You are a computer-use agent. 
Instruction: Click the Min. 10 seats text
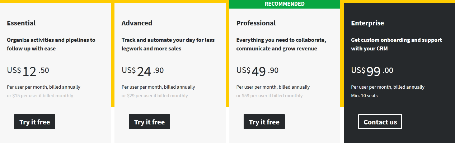click(364, 95)
